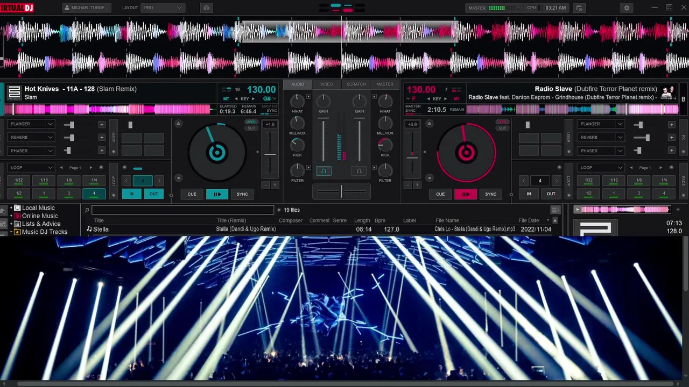Viewport: 689px width, 387px height.
Task: Toggle headphone cue for right deck
Action: pos(359,171)
